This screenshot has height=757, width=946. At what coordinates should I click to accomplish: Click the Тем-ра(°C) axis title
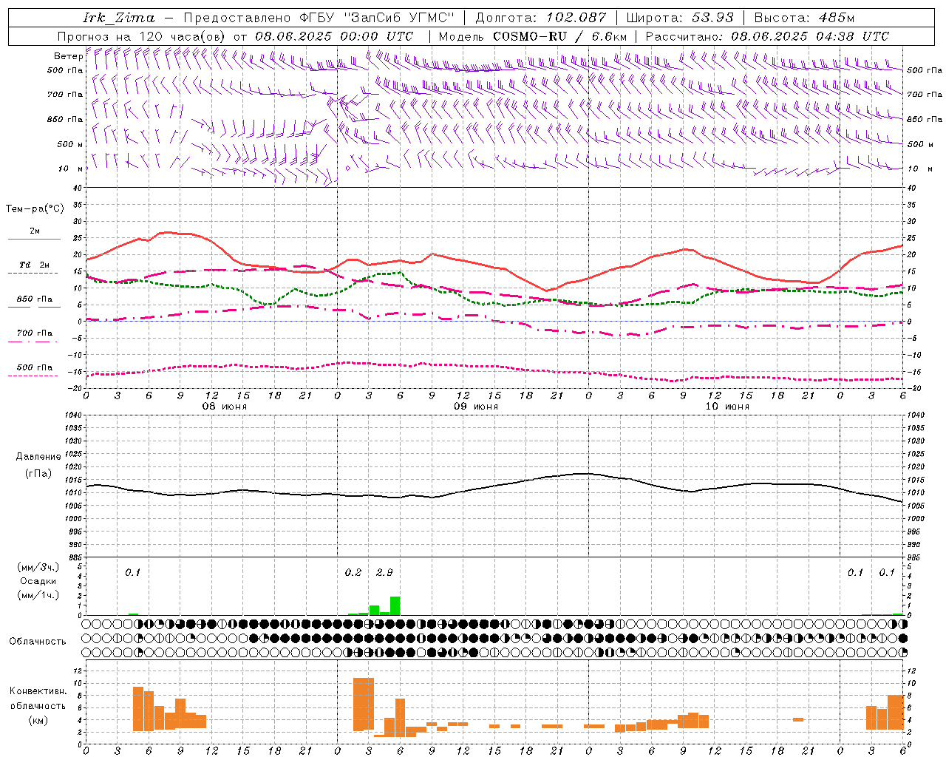[35, 209]
